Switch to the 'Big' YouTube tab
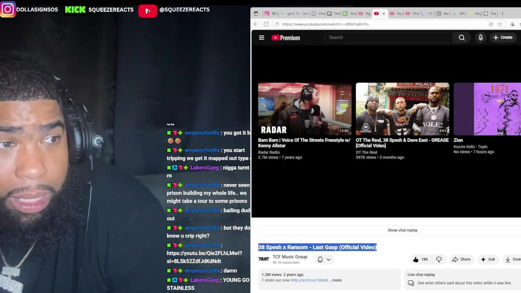The image size is (521, 293). tap(364, 13)
